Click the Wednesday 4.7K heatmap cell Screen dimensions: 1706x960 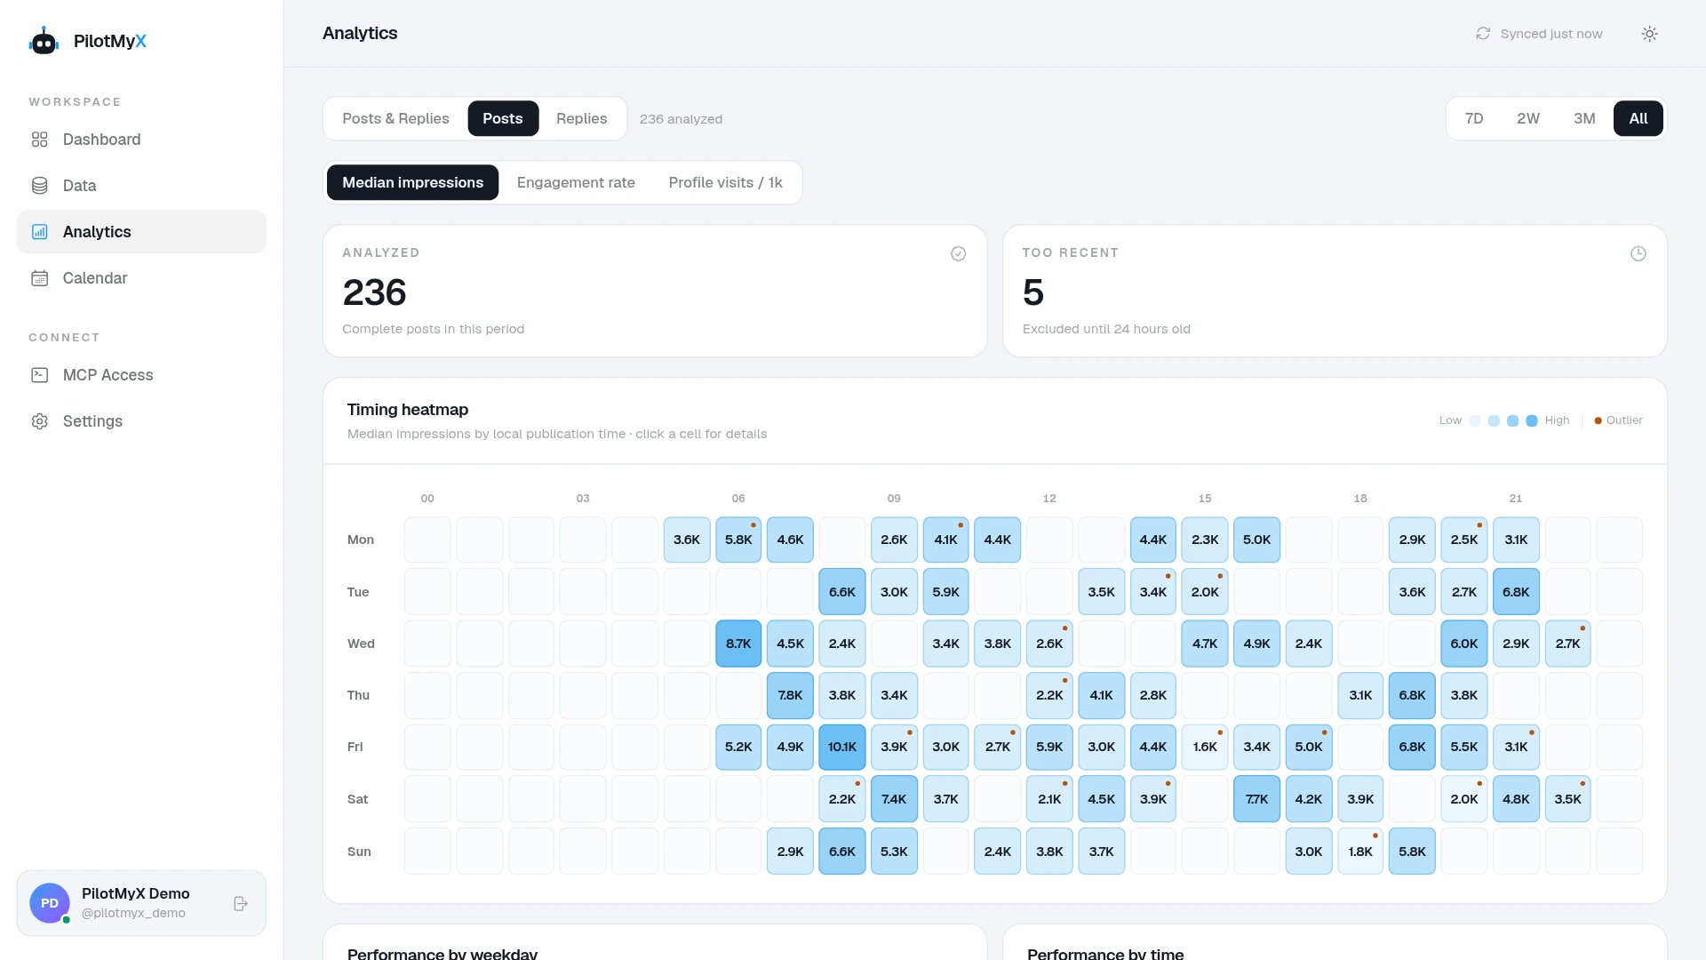coord(1205,644)
